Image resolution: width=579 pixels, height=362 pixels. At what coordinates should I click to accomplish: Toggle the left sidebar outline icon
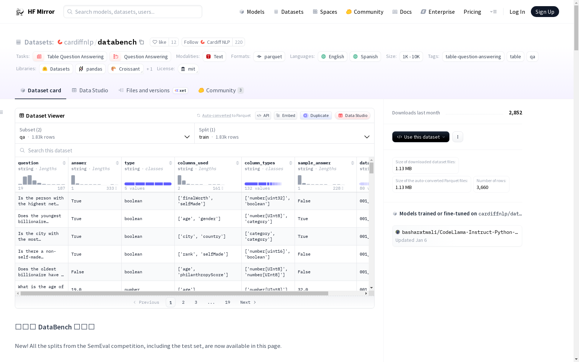click(x=2, y=112)
